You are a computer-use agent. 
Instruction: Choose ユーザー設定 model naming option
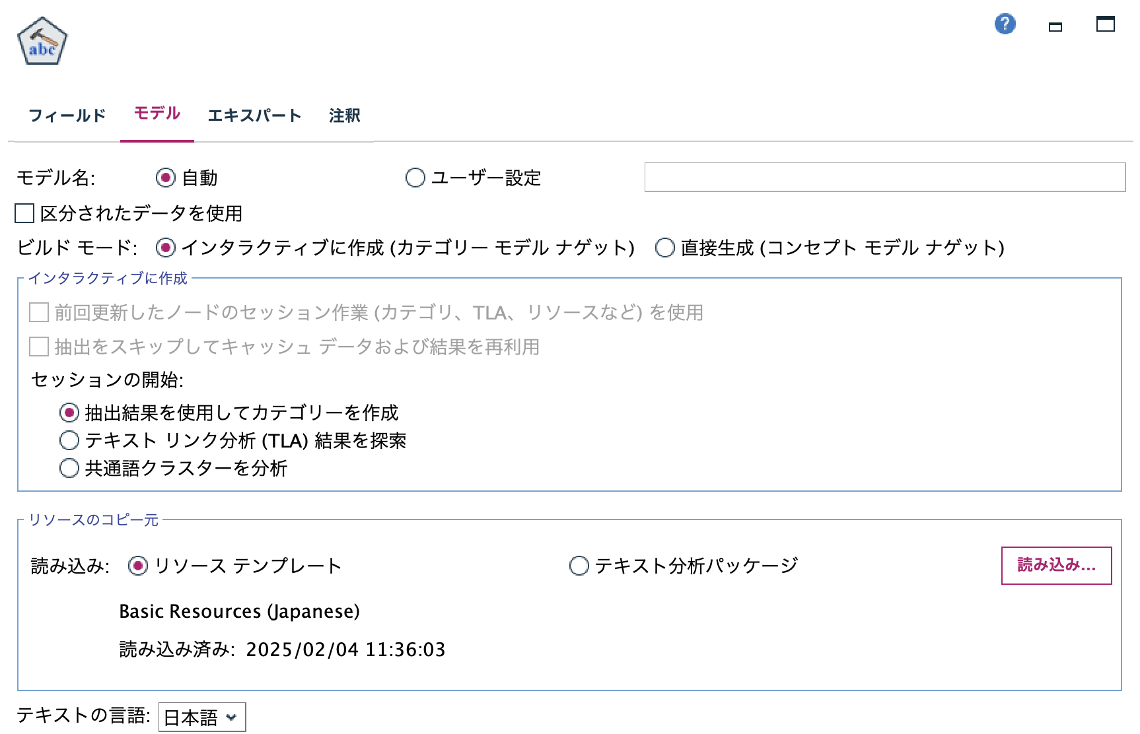(415, 177)
